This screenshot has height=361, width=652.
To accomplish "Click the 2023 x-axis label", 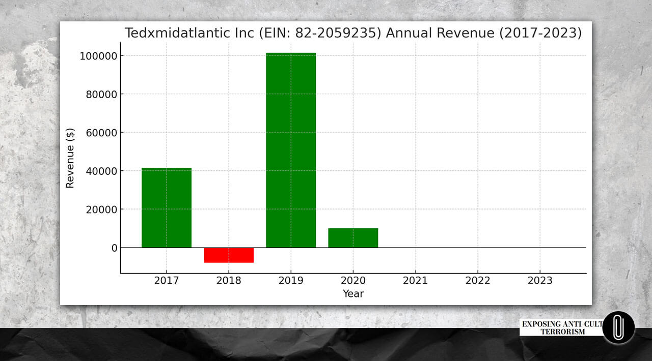I will pos(539,281).
